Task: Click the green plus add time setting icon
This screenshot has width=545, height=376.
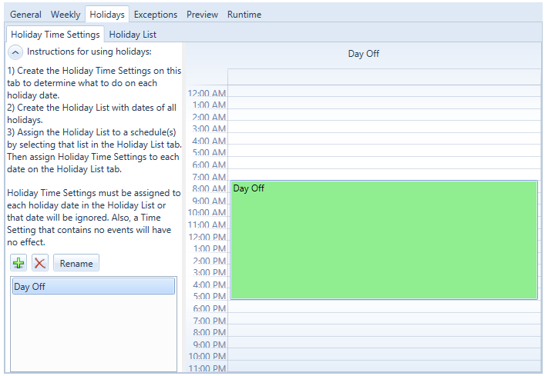Action: point(19,263)
